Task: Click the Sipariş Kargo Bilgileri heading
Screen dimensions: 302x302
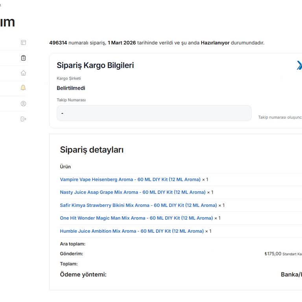Action: pyautogui.click(x=95, y=65)
